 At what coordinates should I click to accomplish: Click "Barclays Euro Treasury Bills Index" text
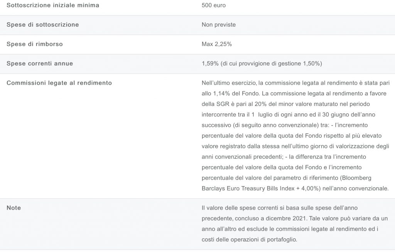[x=250, y=188]
